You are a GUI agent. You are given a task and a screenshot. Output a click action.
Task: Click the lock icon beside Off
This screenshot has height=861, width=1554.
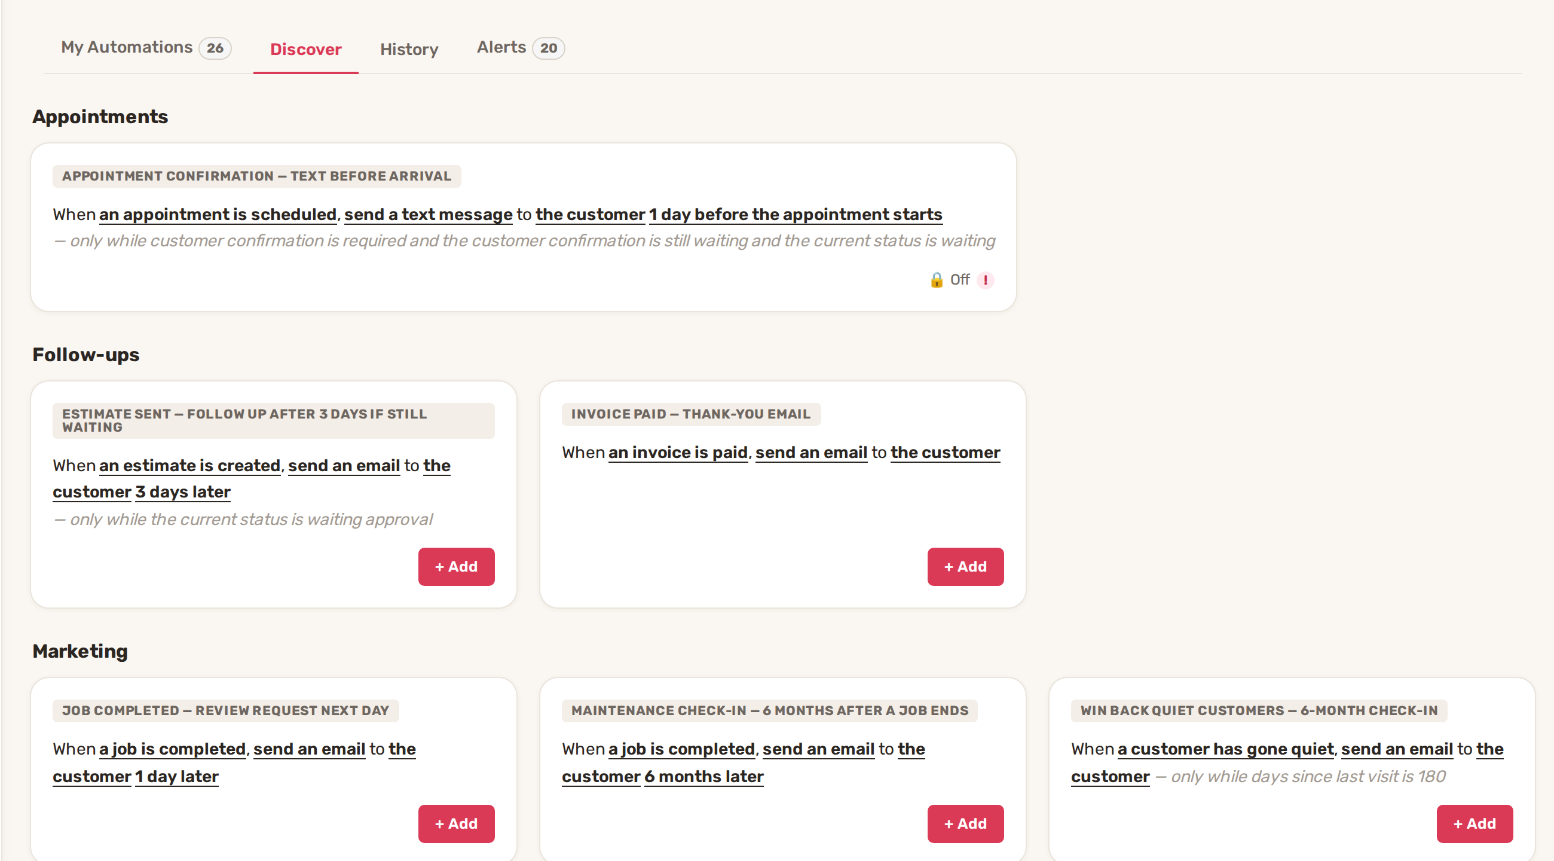936,280
